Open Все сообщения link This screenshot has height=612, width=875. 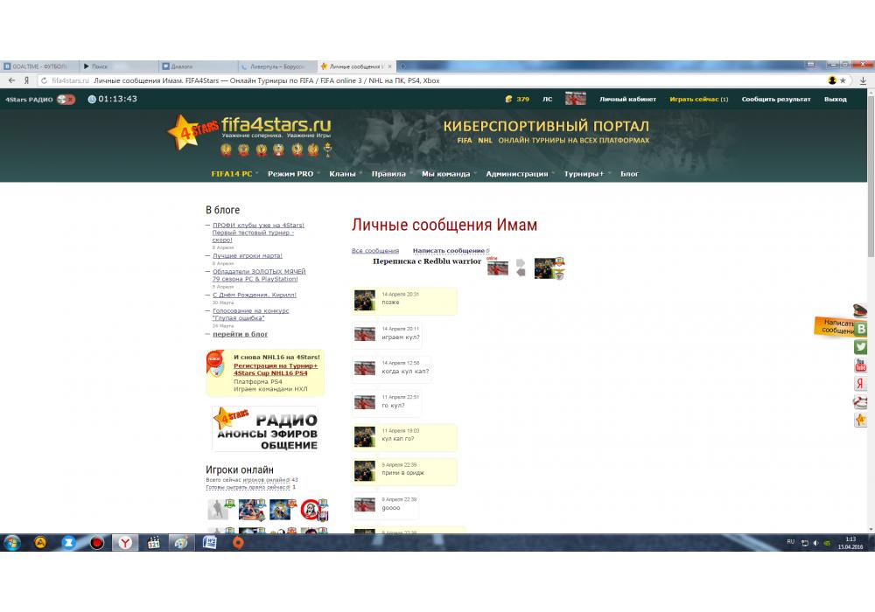coord(375,251)
